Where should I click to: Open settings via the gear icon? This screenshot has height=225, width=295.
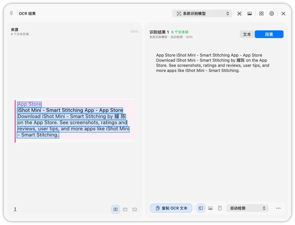(x=272, y=14)
